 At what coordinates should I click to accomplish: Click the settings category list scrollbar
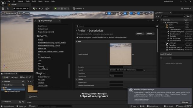69,71
